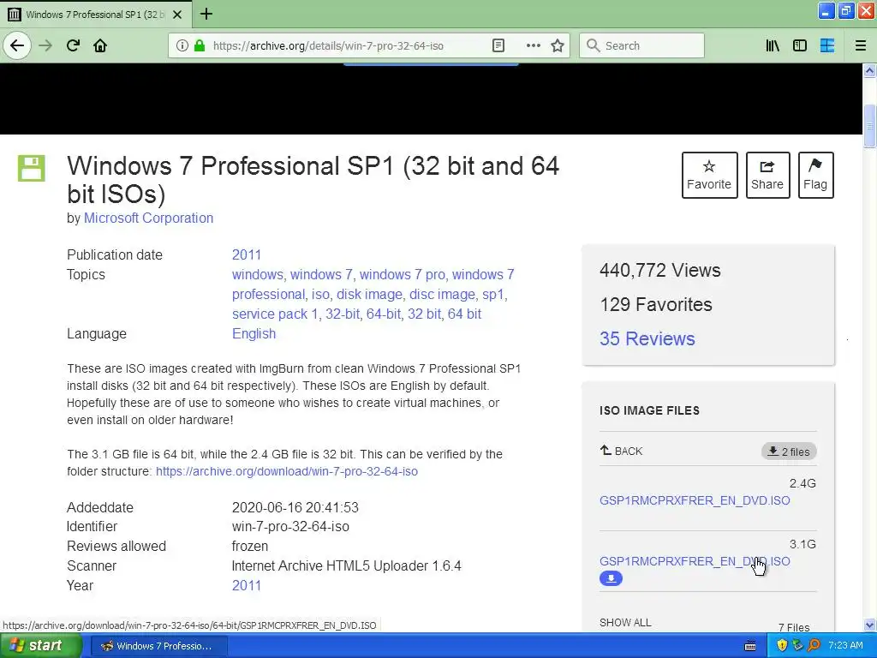Click the vertical scrollbar thumb
Viewport: 877px width, 658px height.
[870, 126]
